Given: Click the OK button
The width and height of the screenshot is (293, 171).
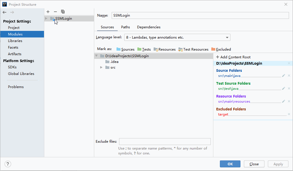Looking at the screenshot, I should [230, 164].
